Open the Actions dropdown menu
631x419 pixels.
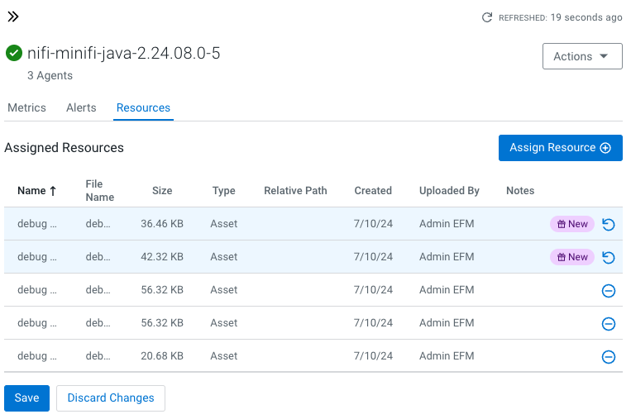point(581,56)
